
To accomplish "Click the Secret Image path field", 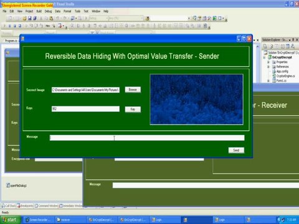I will [85, 90].
